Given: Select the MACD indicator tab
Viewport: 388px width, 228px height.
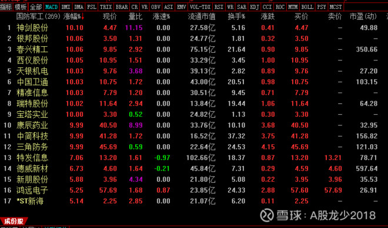Looking at the screenshot, I should tap(52, 6).
